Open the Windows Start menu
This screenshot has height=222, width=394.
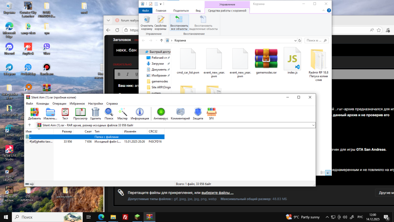(6, 217)
